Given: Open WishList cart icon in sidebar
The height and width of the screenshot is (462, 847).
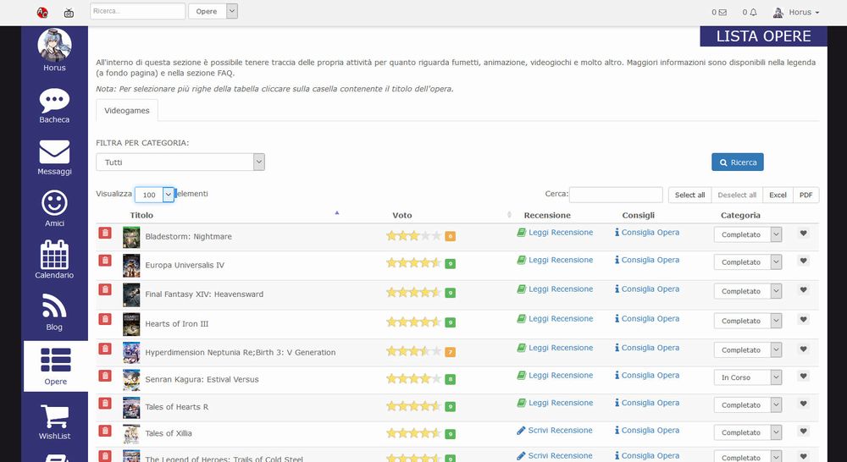Looking at the screenshot, I should (54, 421).
